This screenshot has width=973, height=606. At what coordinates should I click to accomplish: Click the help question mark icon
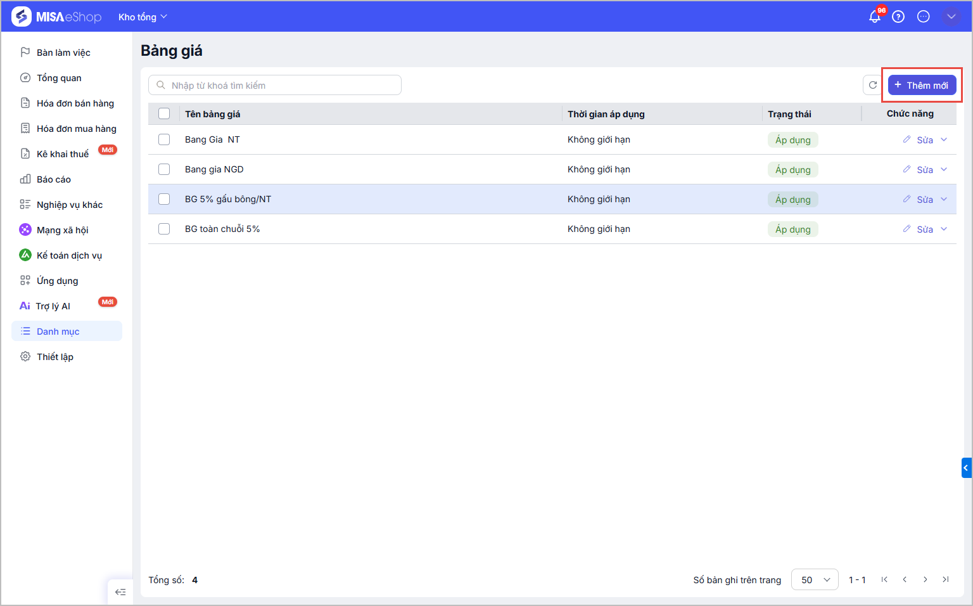pyautogui.click(x=898, y=17)
